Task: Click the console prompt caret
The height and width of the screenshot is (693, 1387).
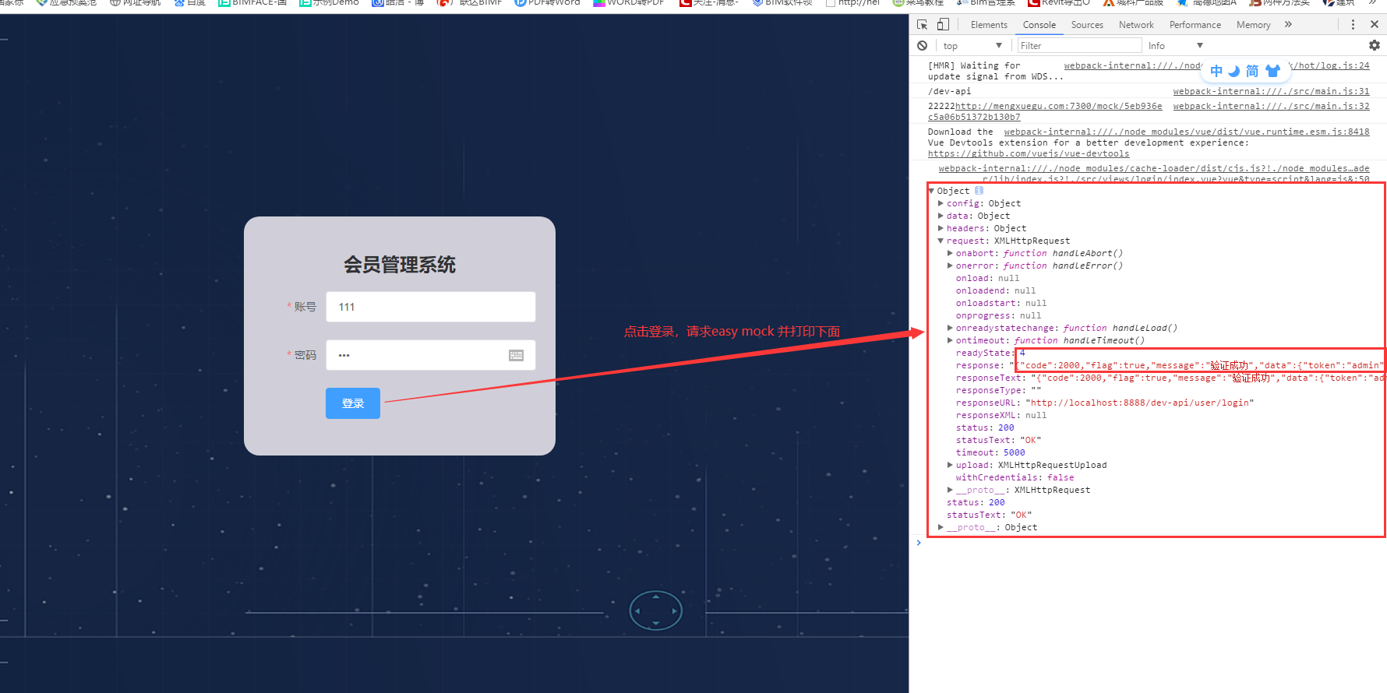Action: pos(919,543)
